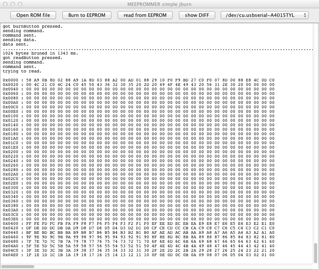This screenshot has height=270, width=319.
Task: Click read from EEPROM button
Action: (145, 15)
